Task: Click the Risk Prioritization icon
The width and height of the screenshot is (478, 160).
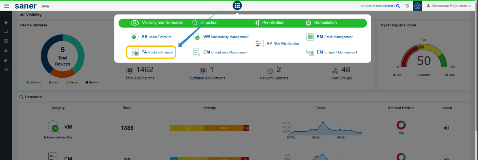Action: (259, 43)
